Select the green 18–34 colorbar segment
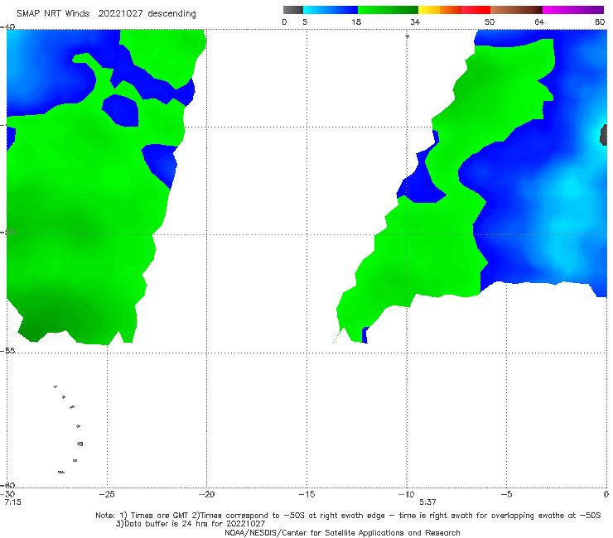 (388, 10)
